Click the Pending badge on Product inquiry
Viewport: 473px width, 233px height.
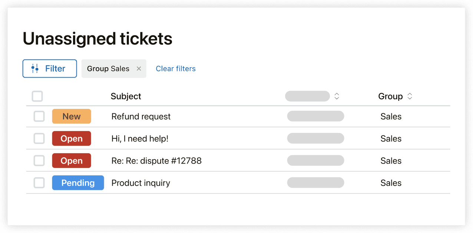[78, 183]
